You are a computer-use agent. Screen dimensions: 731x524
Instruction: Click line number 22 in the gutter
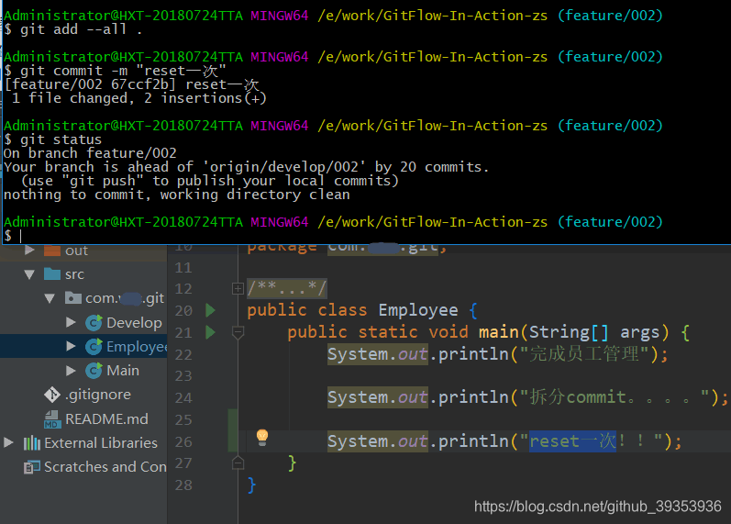click(183, 355)
